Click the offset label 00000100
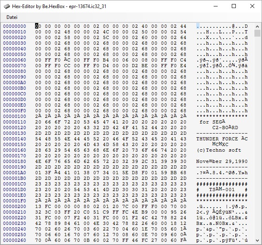 tap(15, 116)
